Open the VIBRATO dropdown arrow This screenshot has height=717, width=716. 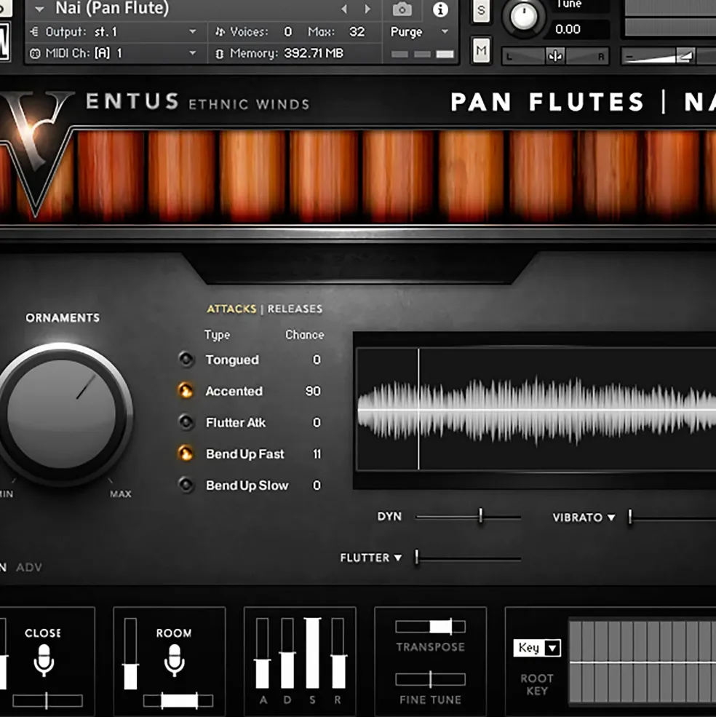point(611,518)
